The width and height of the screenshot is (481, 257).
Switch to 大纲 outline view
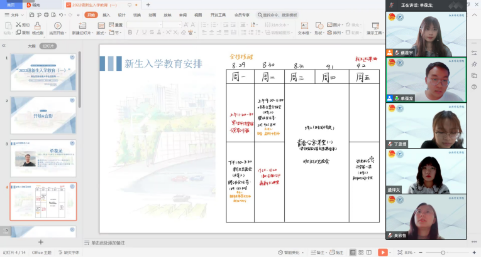[x=31, y=46]
